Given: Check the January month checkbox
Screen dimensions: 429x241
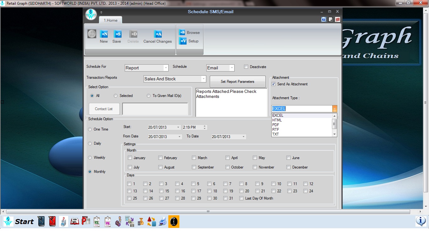Looking at the screenshot, I should 130,158.
